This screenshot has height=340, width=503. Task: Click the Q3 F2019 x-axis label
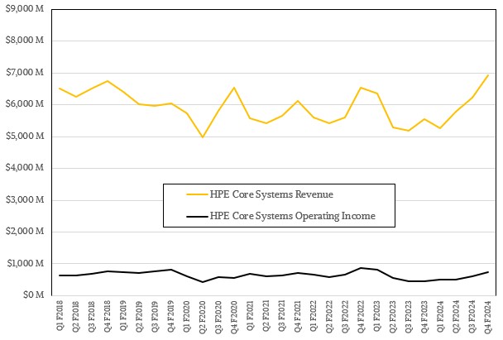click(x=155, y=316)
